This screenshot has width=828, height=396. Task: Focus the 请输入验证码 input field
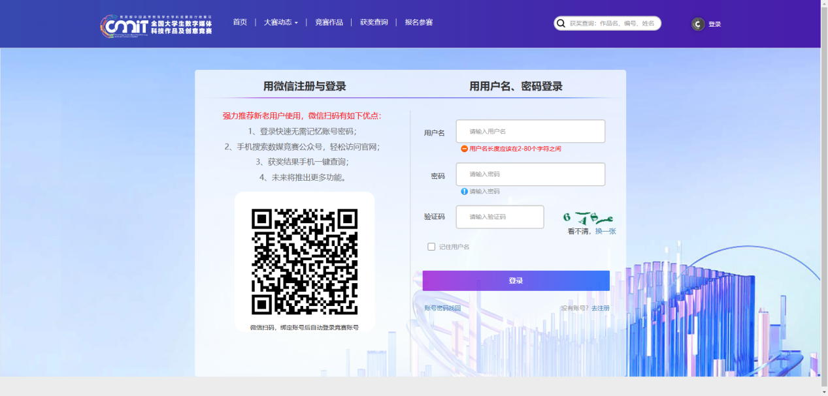click(x=500, y=217)
